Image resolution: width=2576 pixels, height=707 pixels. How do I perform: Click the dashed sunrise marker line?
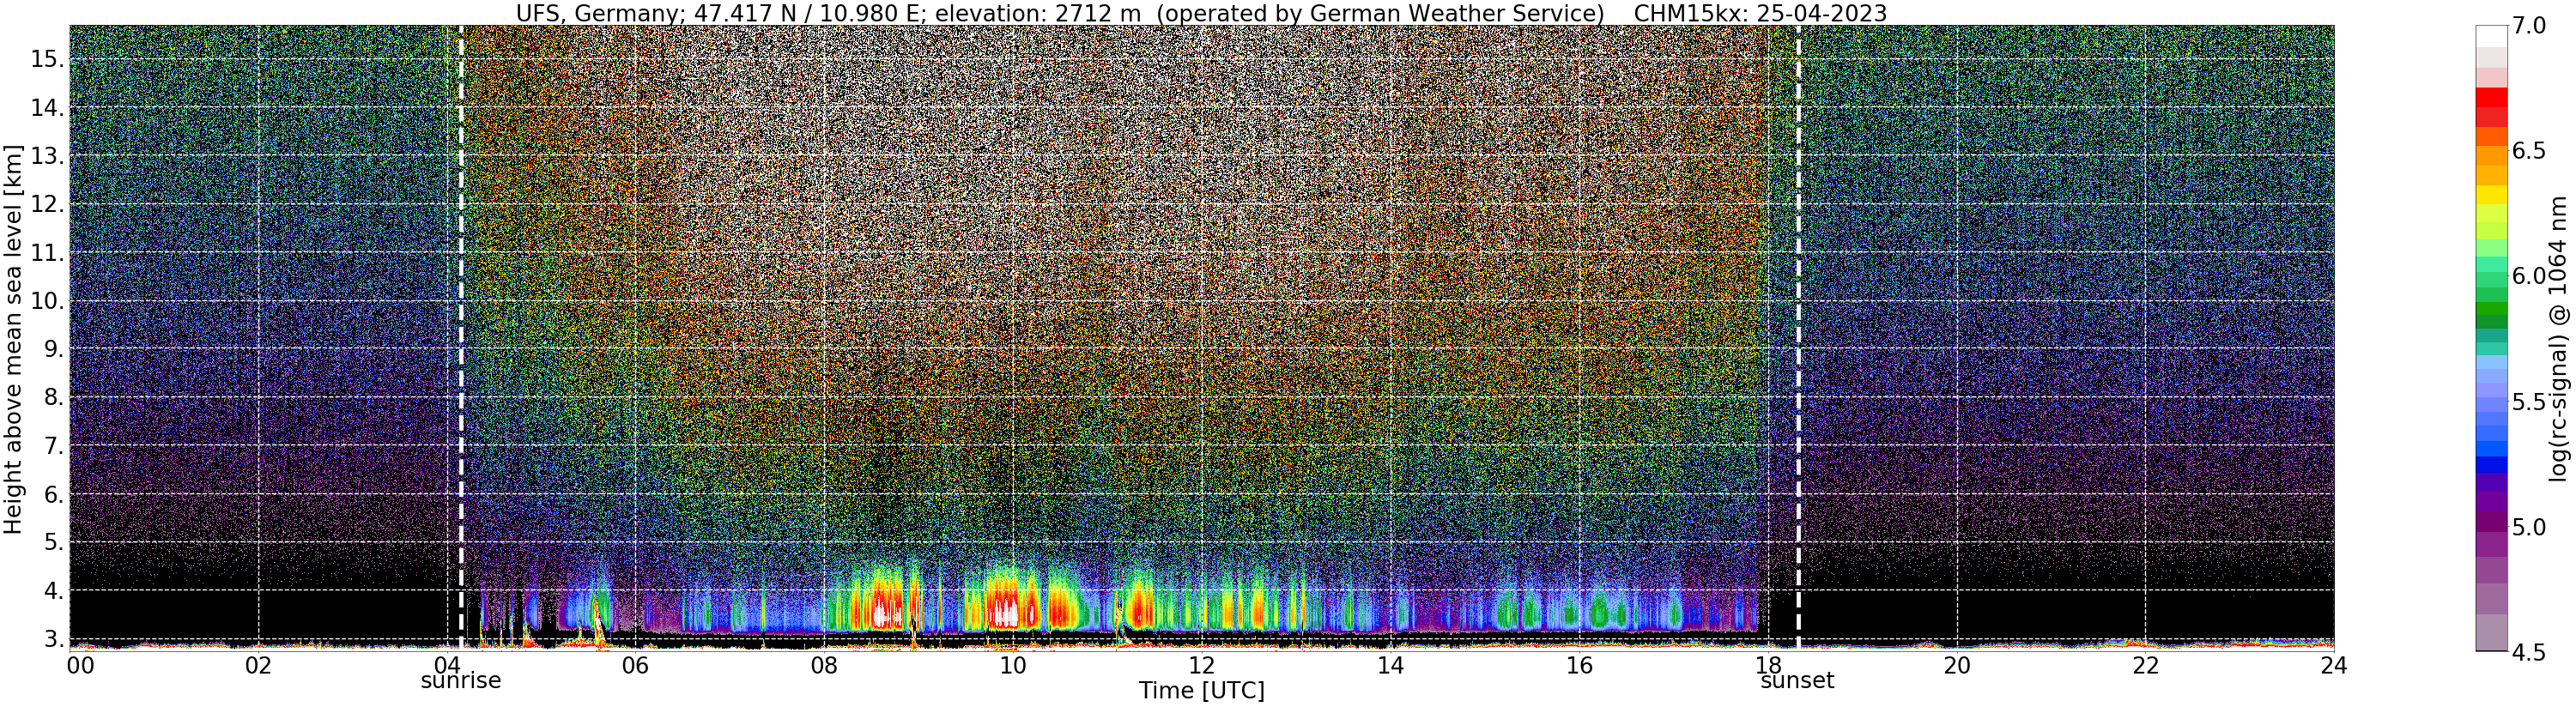(x=461, y=337)
